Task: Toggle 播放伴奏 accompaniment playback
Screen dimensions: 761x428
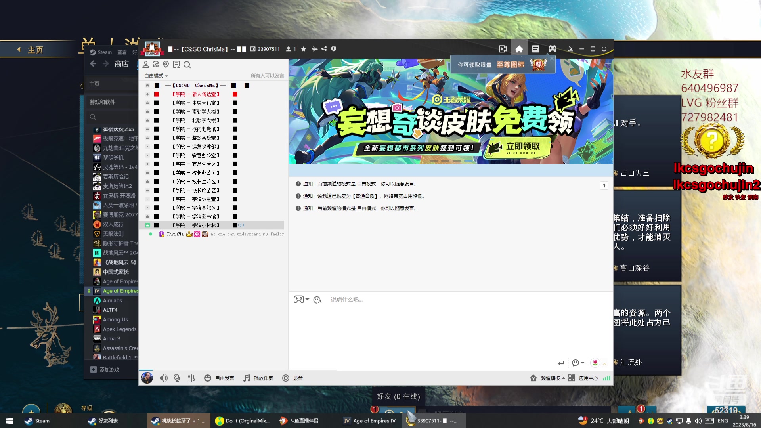Action: point(258,378)
